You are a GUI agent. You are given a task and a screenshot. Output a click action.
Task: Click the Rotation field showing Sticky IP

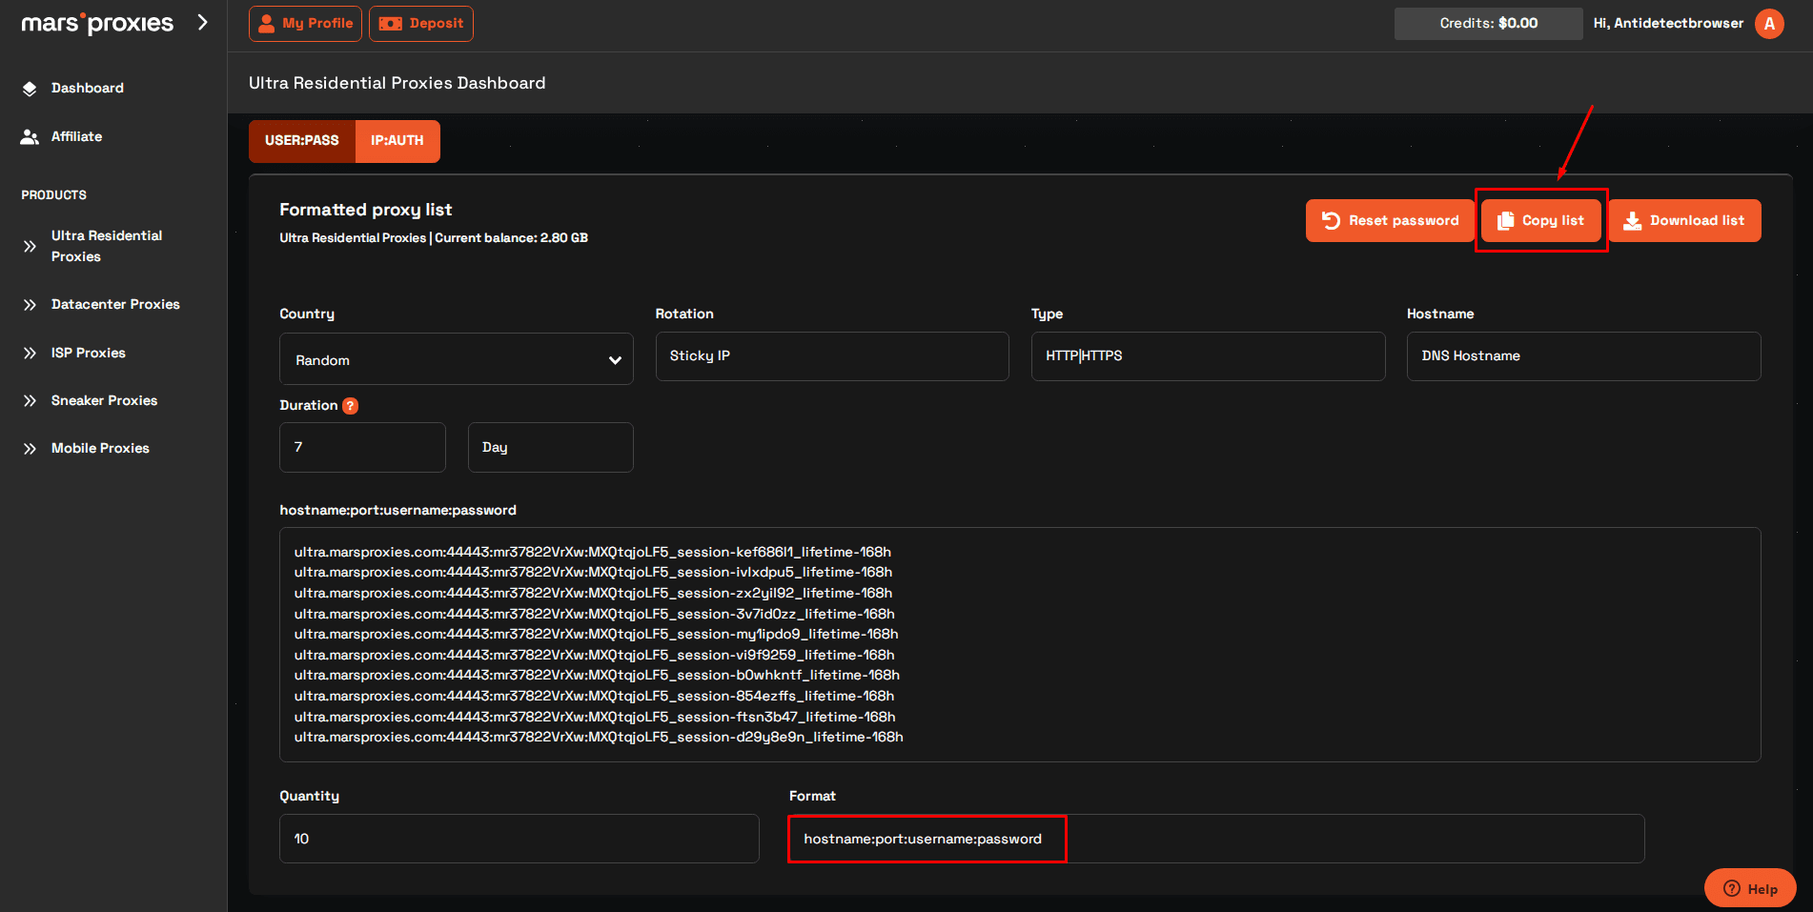pos(832,356)
